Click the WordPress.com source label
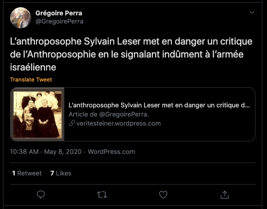This screenshot has width=267, height=209. [x=111, y=151]
